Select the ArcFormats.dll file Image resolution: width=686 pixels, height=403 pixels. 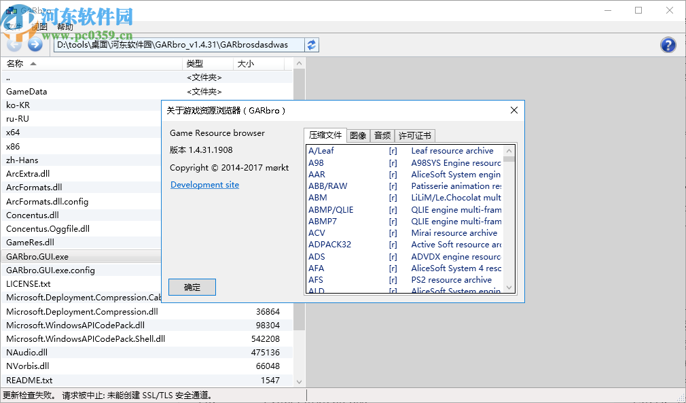(x=82, y=188)
